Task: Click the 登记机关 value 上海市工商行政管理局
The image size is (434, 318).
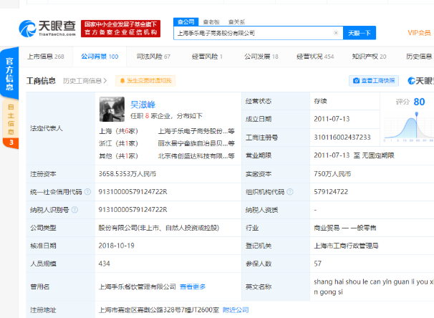Action: tap(346, 246)
